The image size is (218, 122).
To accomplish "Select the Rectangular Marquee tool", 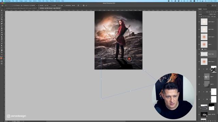I will point(2,13).
